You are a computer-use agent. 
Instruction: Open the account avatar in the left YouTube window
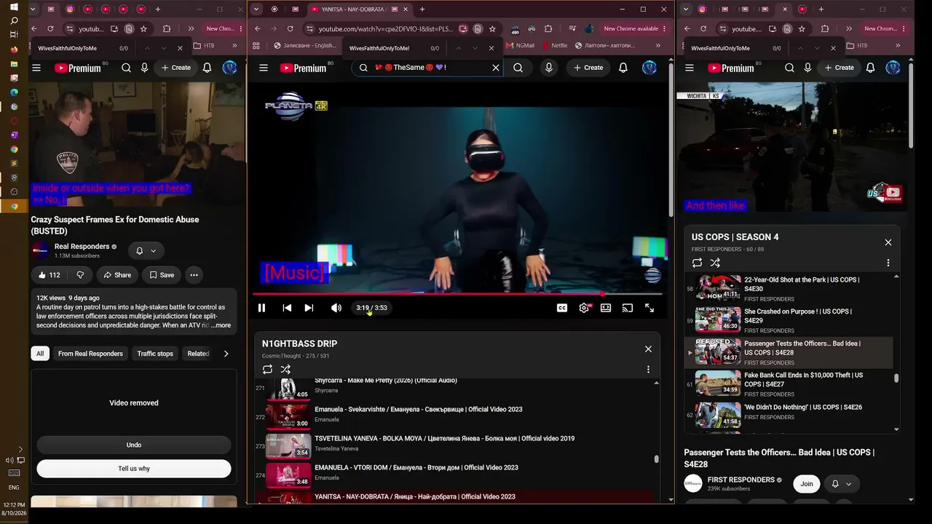coord(230,68)
